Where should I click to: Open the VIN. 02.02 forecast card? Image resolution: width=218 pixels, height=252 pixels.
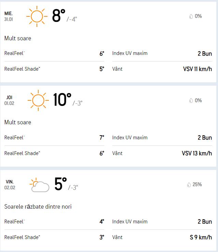coord(10,184)
